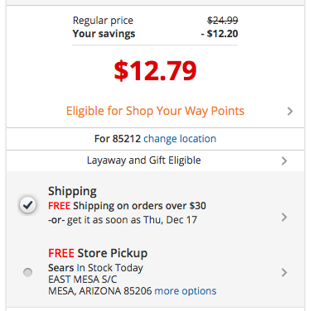This screenshot has width=314, height=311.
Task: Expand the Shop Your Way Points chevron
Action: [290, 112]
